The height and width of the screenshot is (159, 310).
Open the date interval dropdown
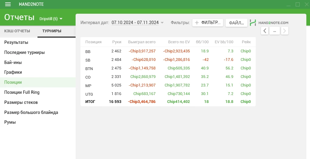pos(137,23)
